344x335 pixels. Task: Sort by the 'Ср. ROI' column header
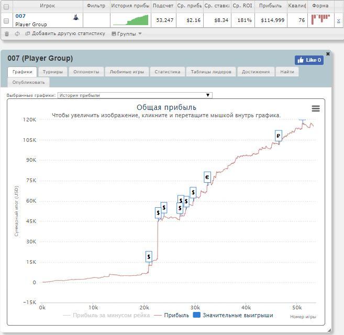242,6
